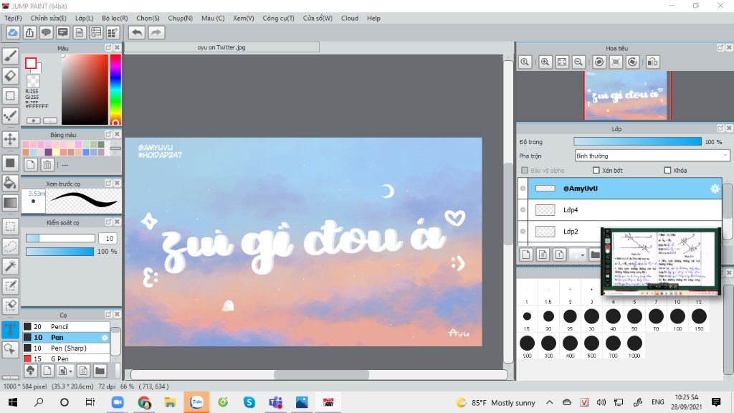Screen dimensions: 734x413
Task: Toggle visibility of layer Lớp4
Action: pyautogui.click(x=523, y=210)
